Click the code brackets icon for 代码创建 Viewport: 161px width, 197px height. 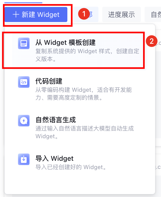tap(24, 82)
